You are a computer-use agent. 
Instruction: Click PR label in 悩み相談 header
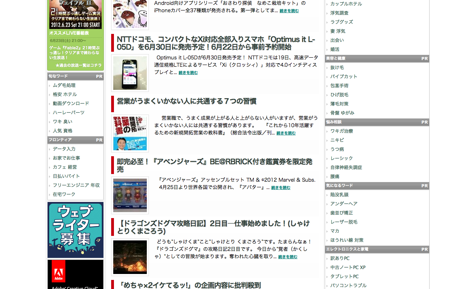click(425, 122)
